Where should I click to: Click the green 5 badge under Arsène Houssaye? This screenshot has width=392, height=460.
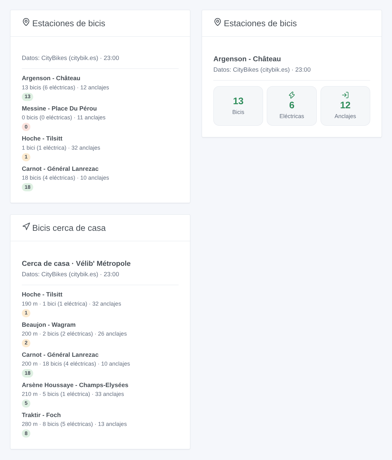click(26, 403)
